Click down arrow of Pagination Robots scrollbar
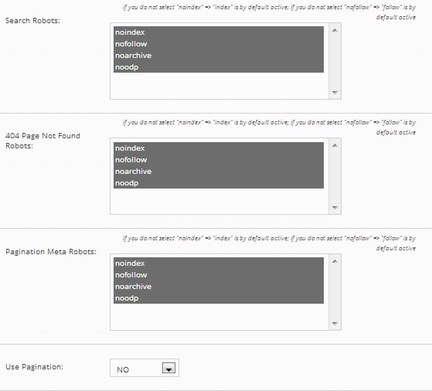 coord(335,323)
